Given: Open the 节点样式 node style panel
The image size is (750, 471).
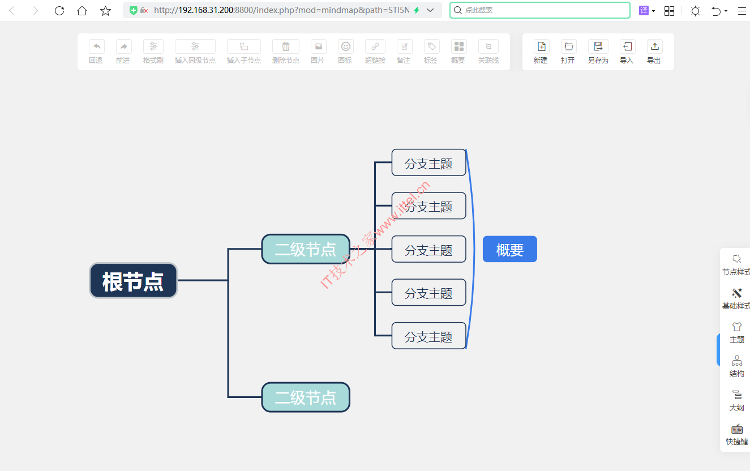Looking at the screenshot, I should (736, 265).
